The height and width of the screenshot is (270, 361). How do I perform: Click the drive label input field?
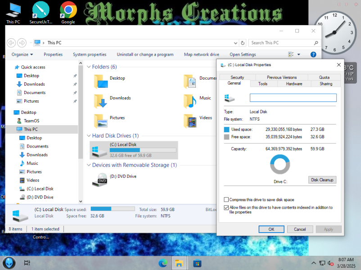coord(293,98)
